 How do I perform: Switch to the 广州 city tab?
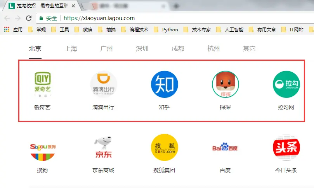click(106, 48)
